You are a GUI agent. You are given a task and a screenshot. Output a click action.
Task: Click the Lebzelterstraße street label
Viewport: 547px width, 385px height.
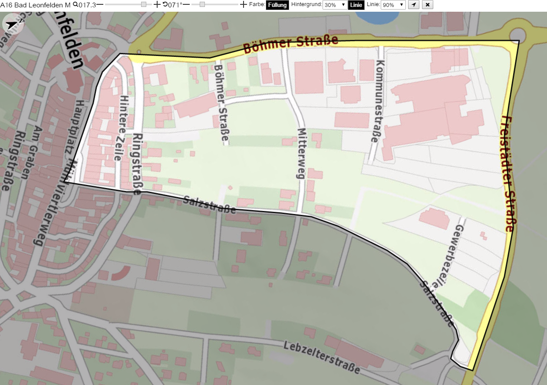click(x=322, y=358)
